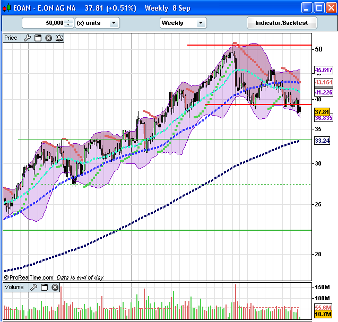Click the 37.81 current price label

click(322, 112)
